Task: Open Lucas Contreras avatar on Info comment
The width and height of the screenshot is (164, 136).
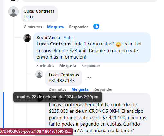Action: 14,12
